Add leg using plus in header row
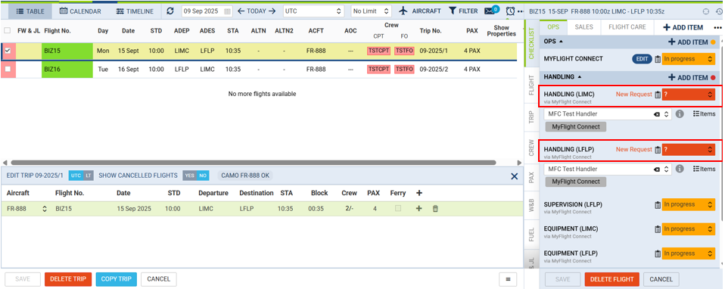Viewport: 725px width, 289px height. click(419, 193)
